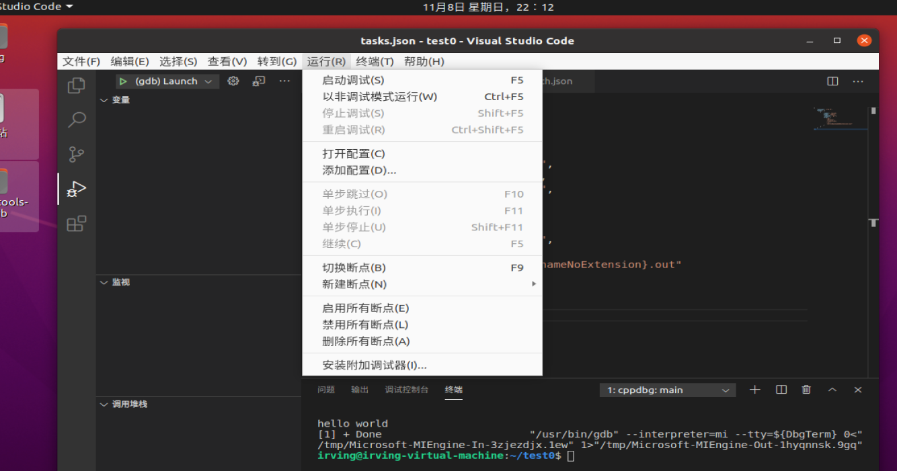The image size is (897, 471).
Task: Expand the 新建断点(N) submenu
Action: pos(422,284)
